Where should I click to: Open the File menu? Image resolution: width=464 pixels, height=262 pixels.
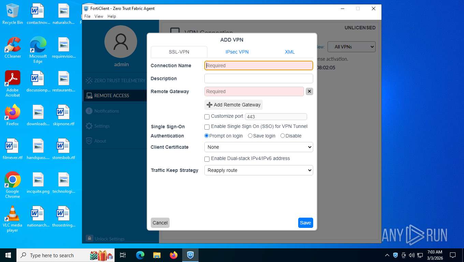click(87, 16)
